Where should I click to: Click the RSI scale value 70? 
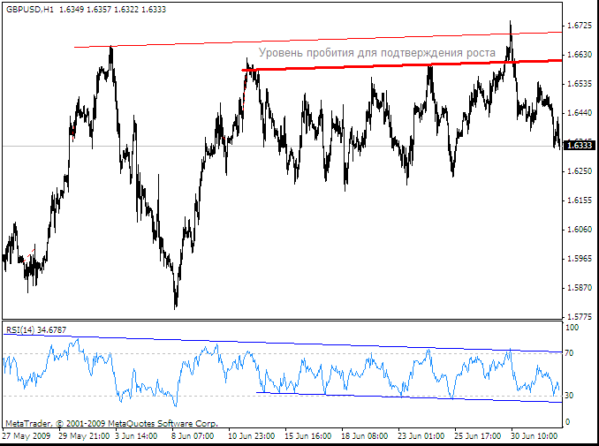click(569, 353)
